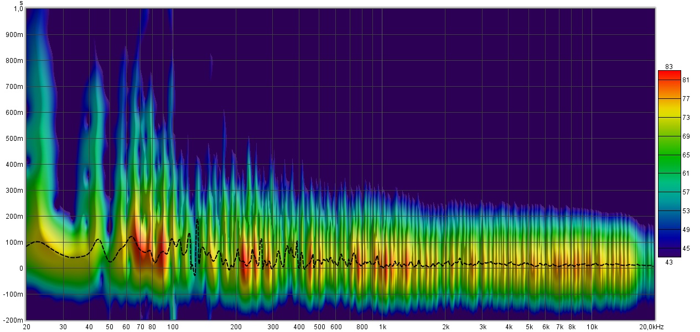Click the 500 Hz frequency axis label
The height and width of the screenshot is (332, 700).
tap(319, 327)
